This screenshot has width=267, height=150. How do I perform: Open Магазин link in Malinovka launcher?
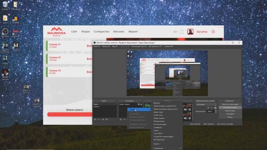(x=118, y=32)
